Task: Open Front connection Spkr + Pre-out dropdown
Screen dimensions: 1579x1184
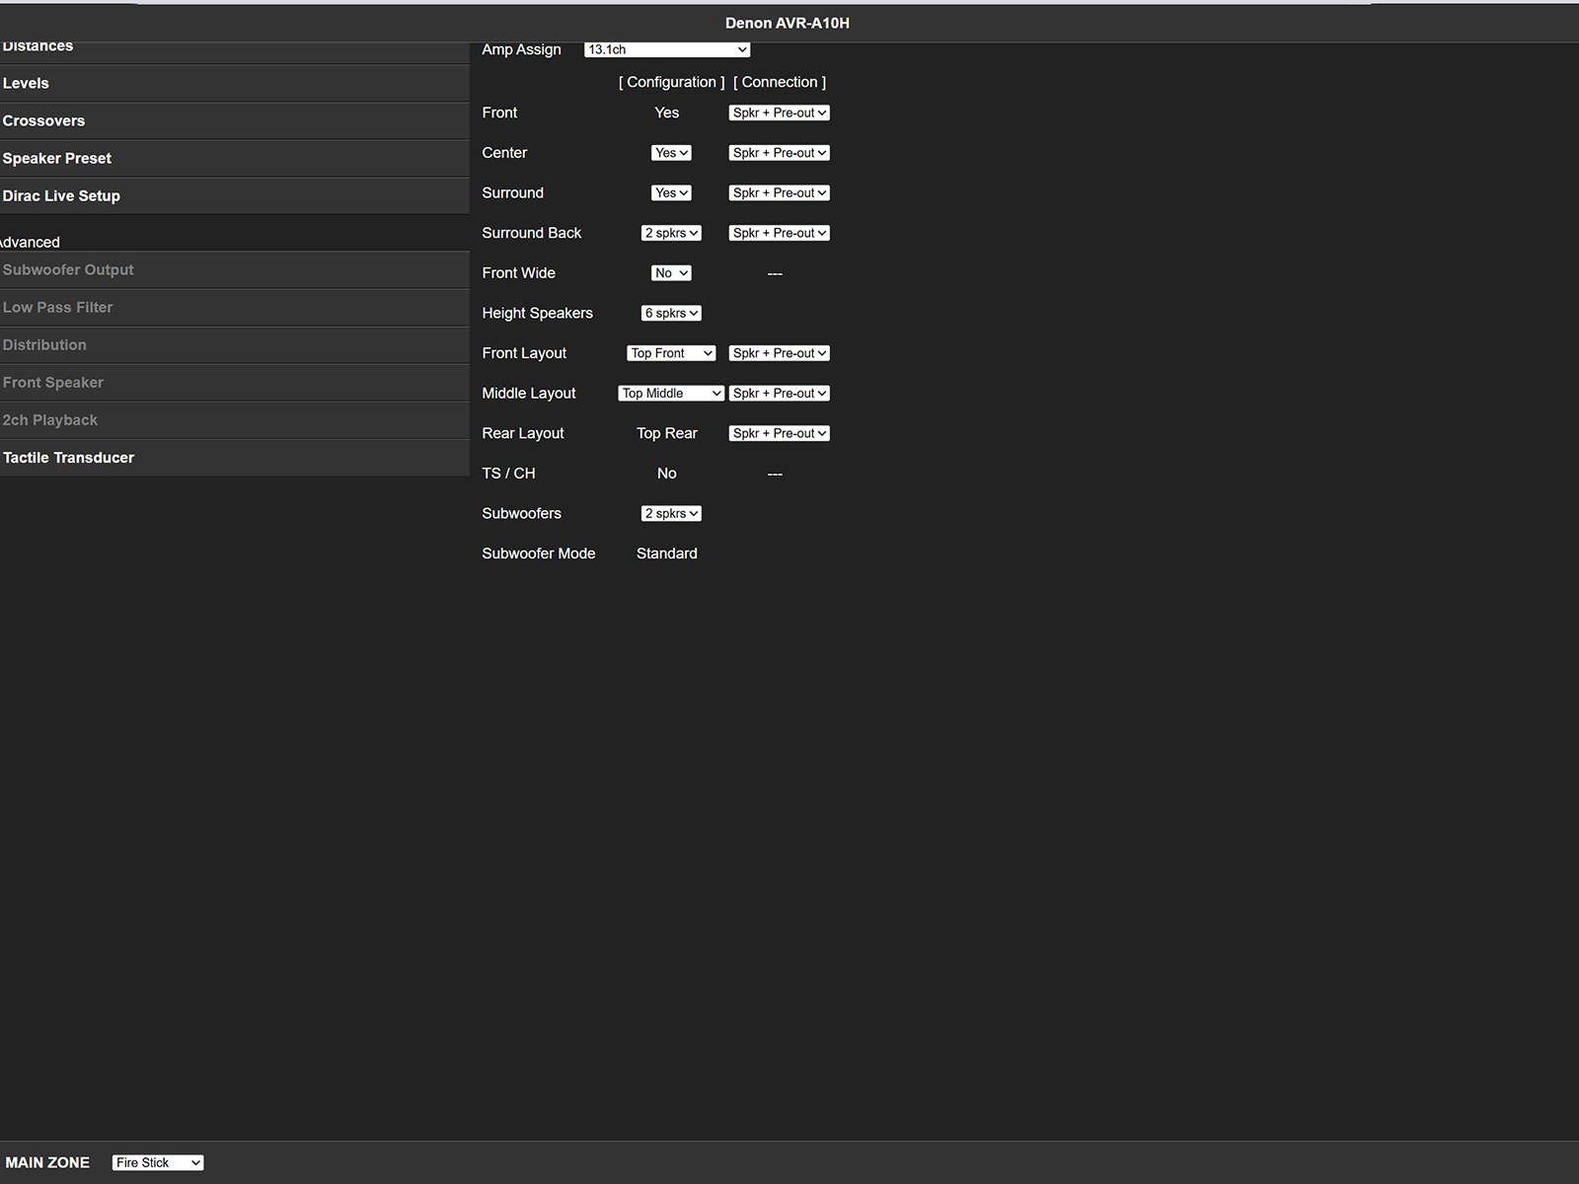Action: (779, 112)
